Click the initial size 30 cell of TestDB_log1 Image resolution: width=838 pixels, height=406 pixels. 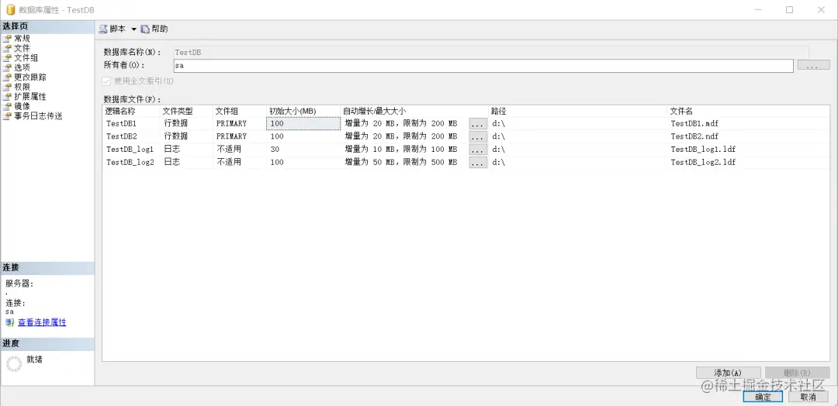(303, 149)
